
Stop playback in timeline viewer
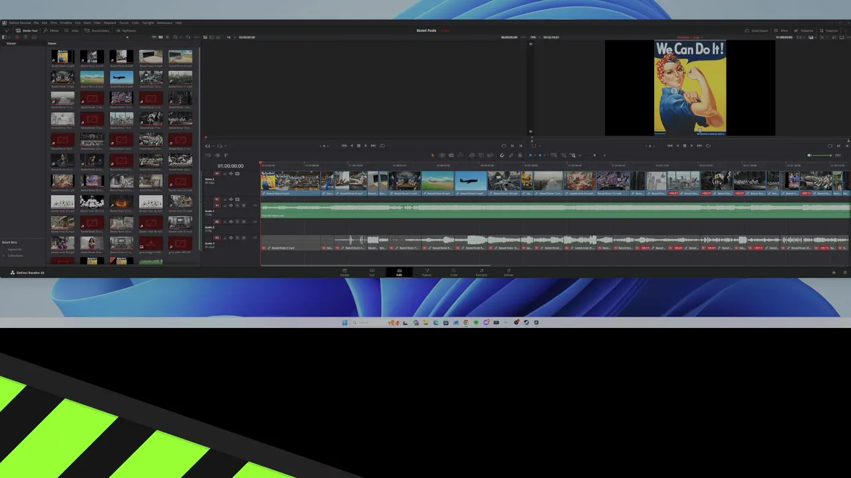(685, 145)
